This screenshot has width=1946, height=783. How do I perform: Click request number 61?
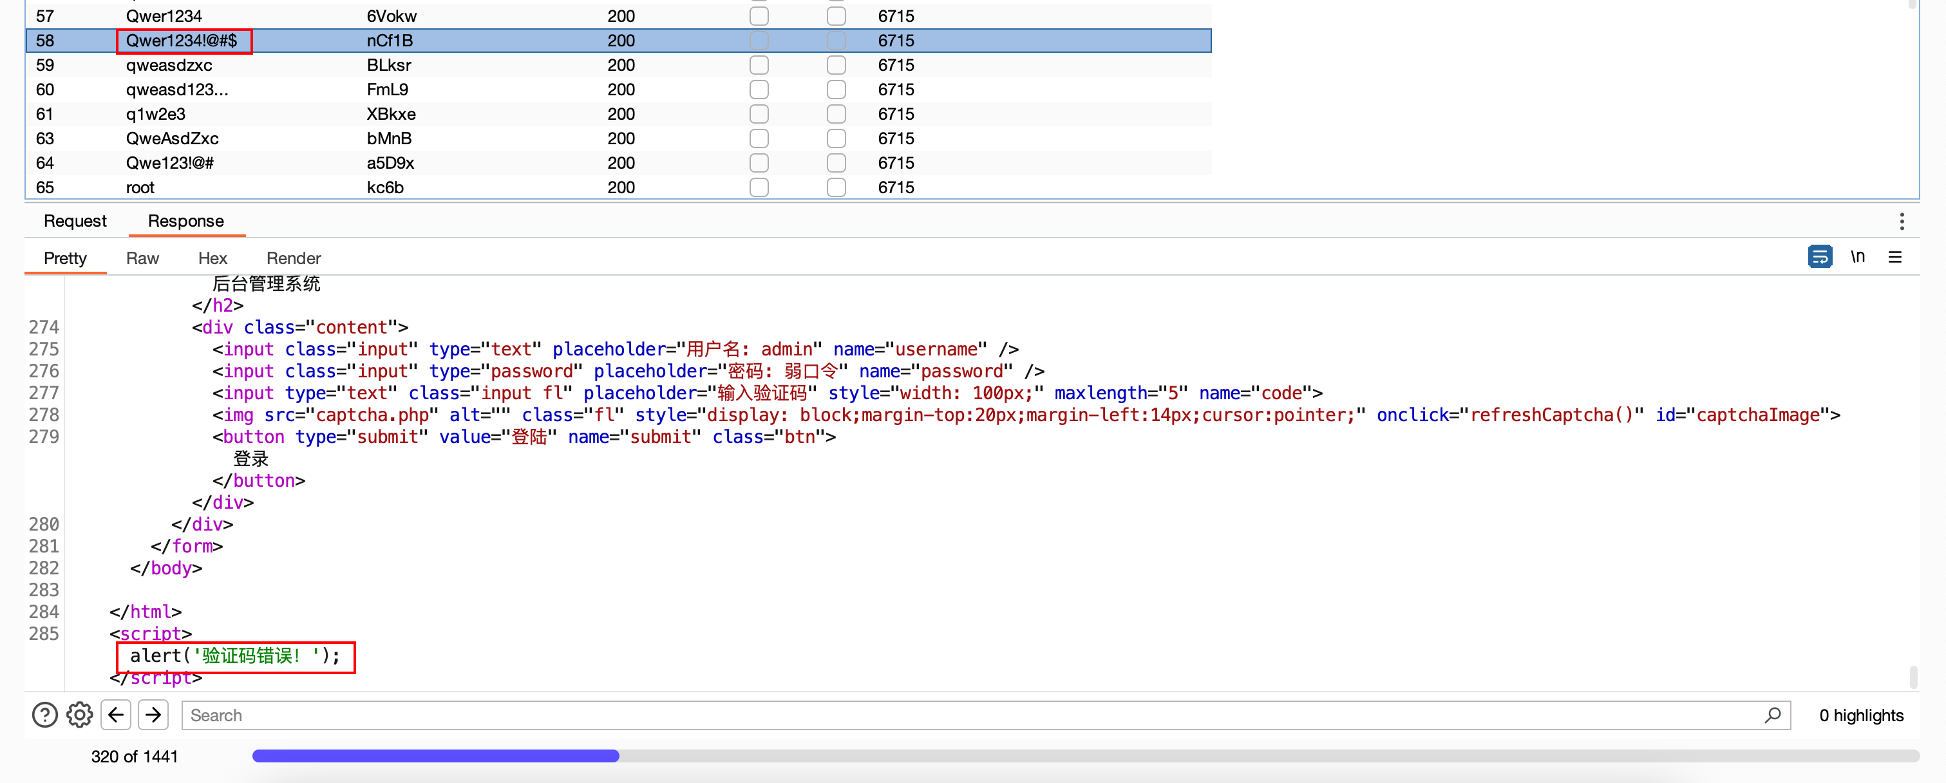44,114
